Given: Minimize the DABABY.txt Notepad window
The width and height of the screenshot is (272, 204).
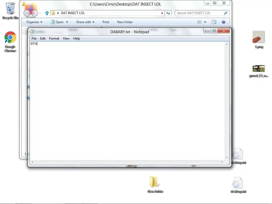Looking at the screenshot, I should [207, 31].
